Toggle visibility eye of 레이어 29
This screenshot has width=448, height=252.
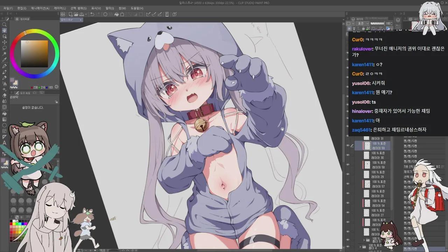tap(348, 174)
